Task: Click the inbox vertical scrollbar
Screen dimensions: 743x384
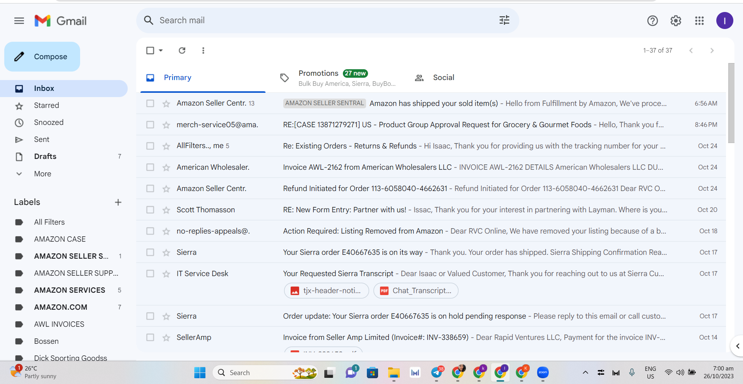Action: (x=731, y=103)
